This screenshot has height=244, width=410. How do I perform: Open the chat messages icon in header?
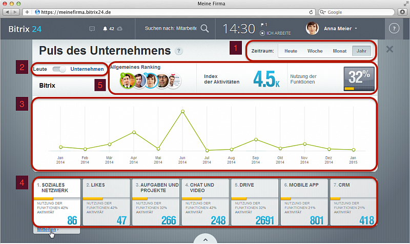[92, 29]
